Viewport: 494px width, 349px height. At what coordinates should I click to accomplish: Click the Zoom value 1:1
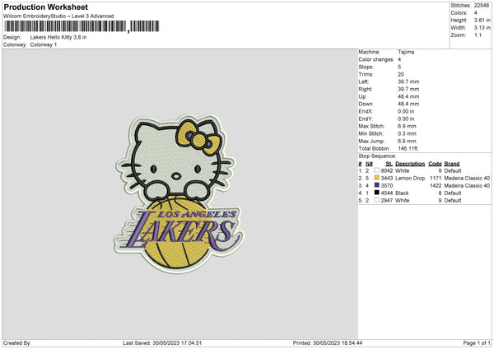tap(478, 35)
